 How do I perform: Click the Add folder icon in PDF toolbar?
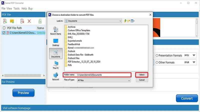click(12, 21)
